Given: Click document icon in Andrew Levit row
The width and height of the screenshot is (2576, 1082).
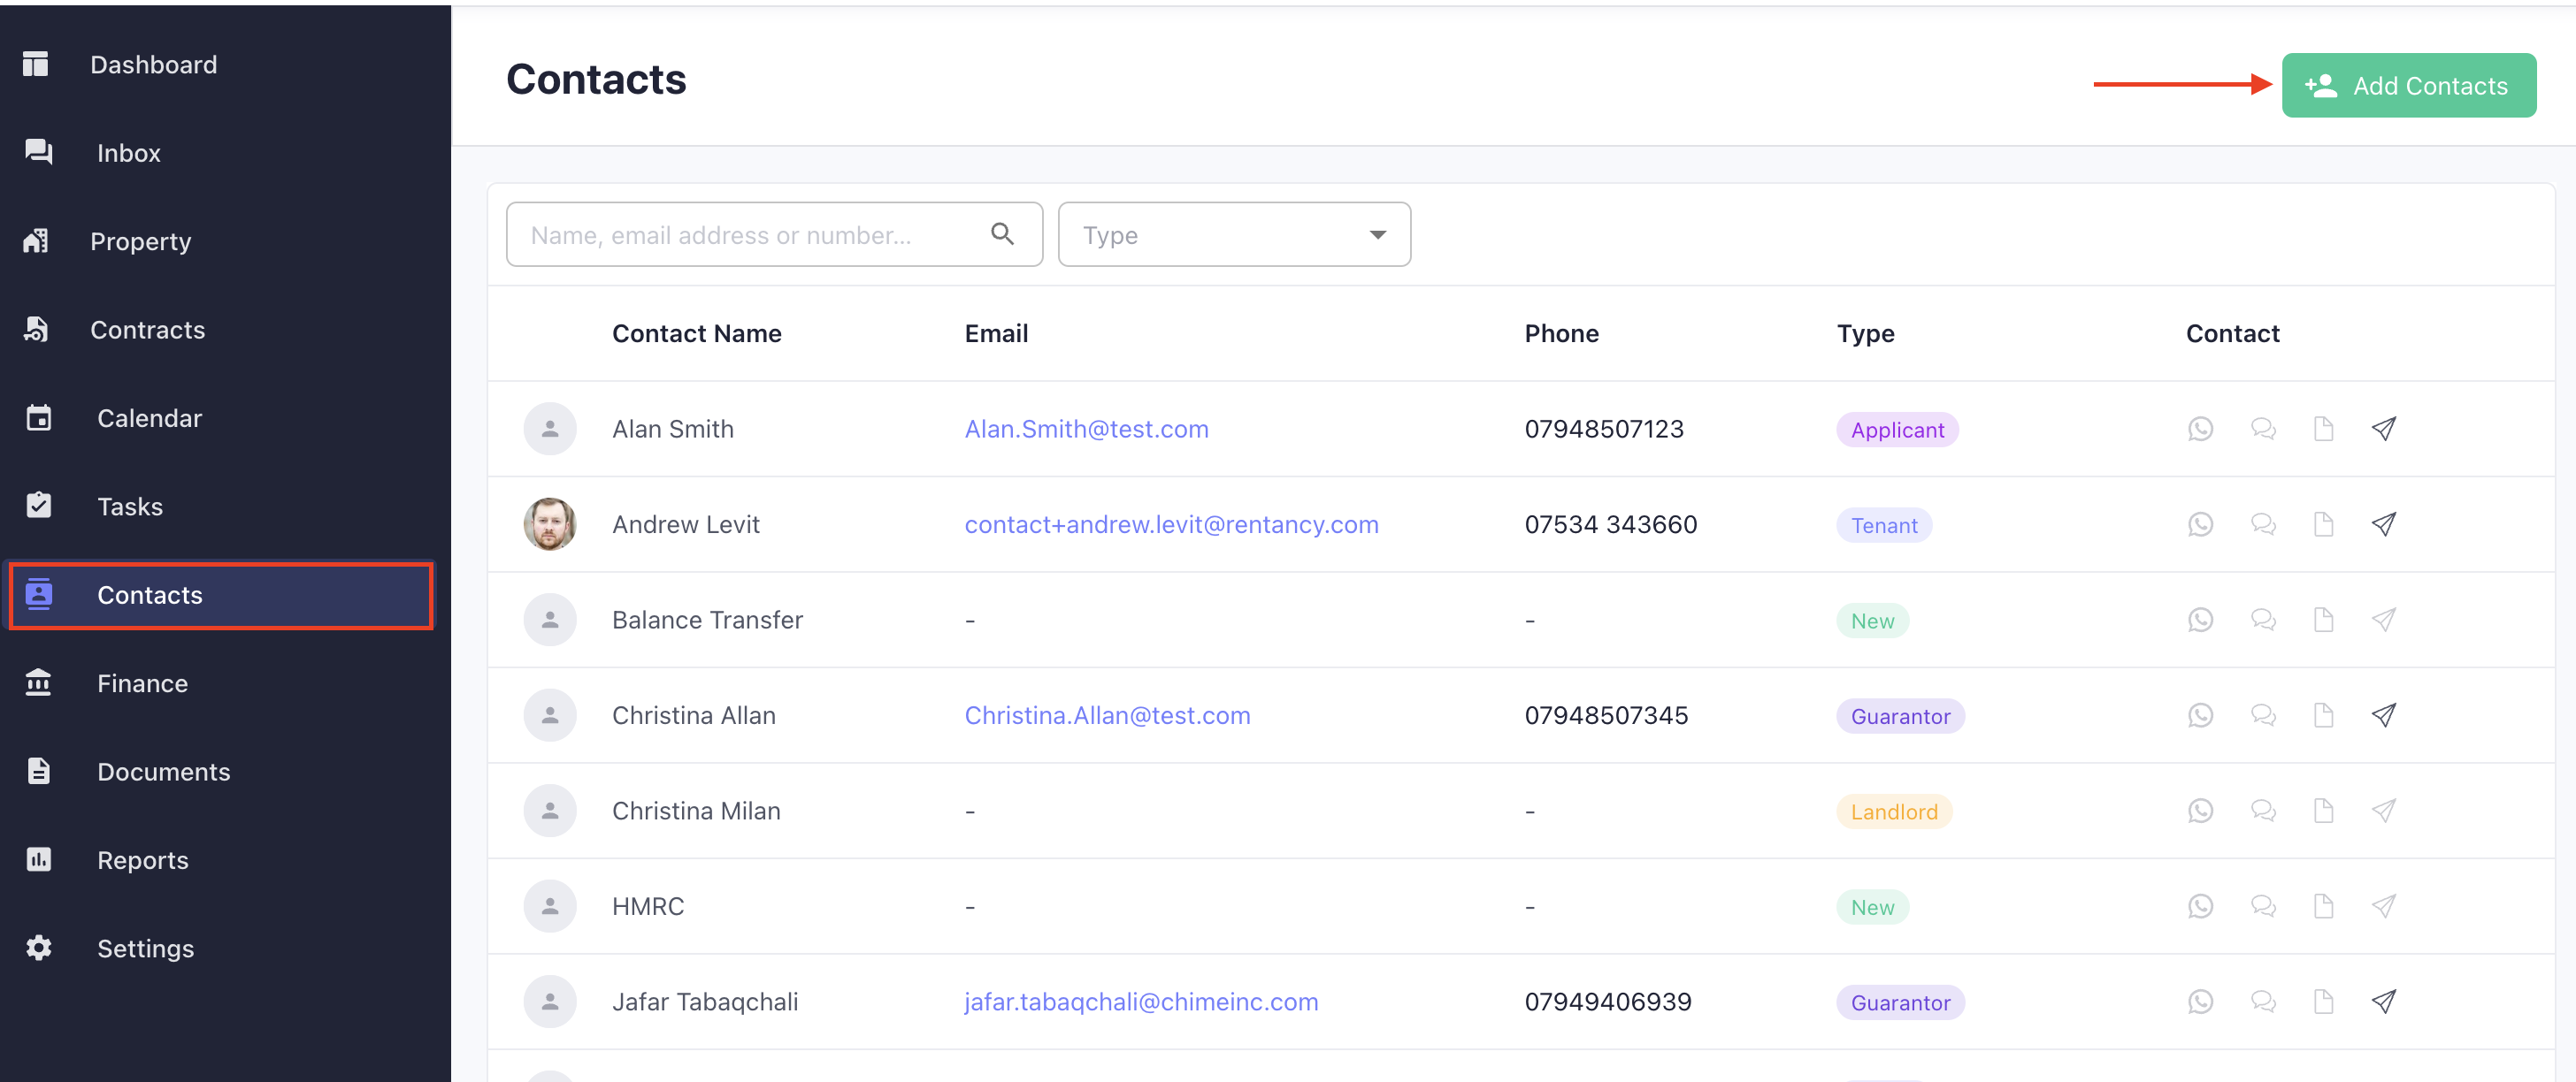Looking at the screenshot, I should (2323, 524).
